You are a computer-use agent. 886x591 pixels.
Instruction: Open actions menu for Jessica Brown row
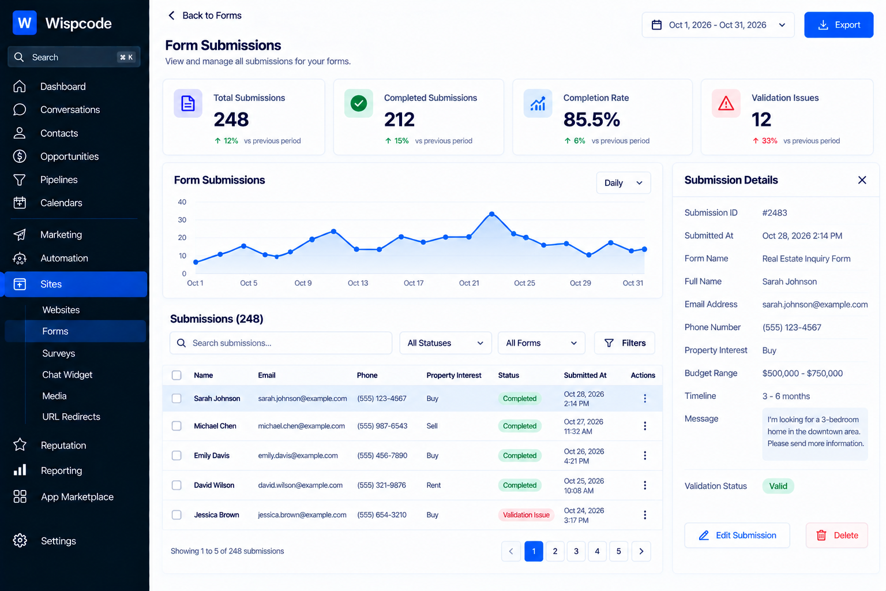point(645,515)
